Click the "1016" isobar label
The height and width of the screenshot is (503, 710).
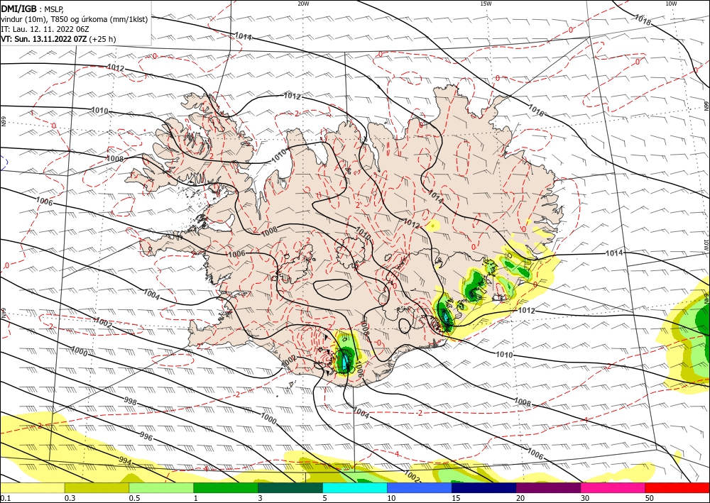535,111
